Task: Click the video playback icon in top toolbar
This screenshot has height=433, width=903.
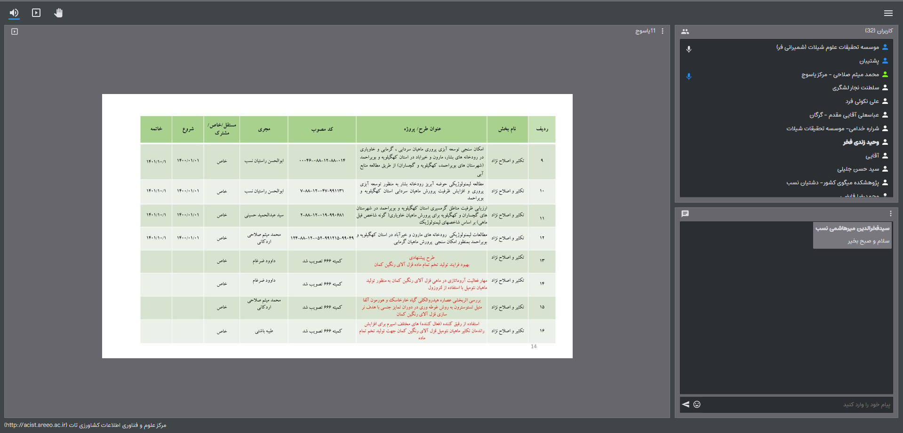Action: pyautogui.click(x=36, y=13)
